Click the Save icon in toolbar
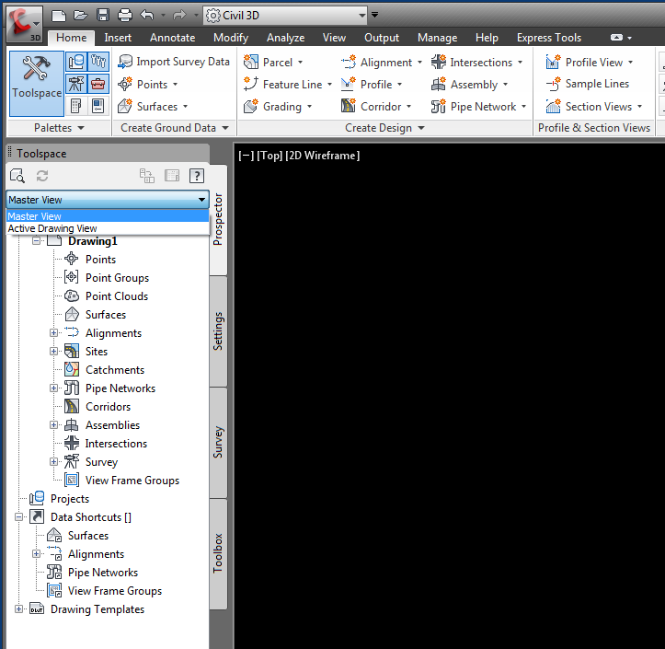This screenshot has width=665, height=649. pyautogui.click(x=103, y=16)
